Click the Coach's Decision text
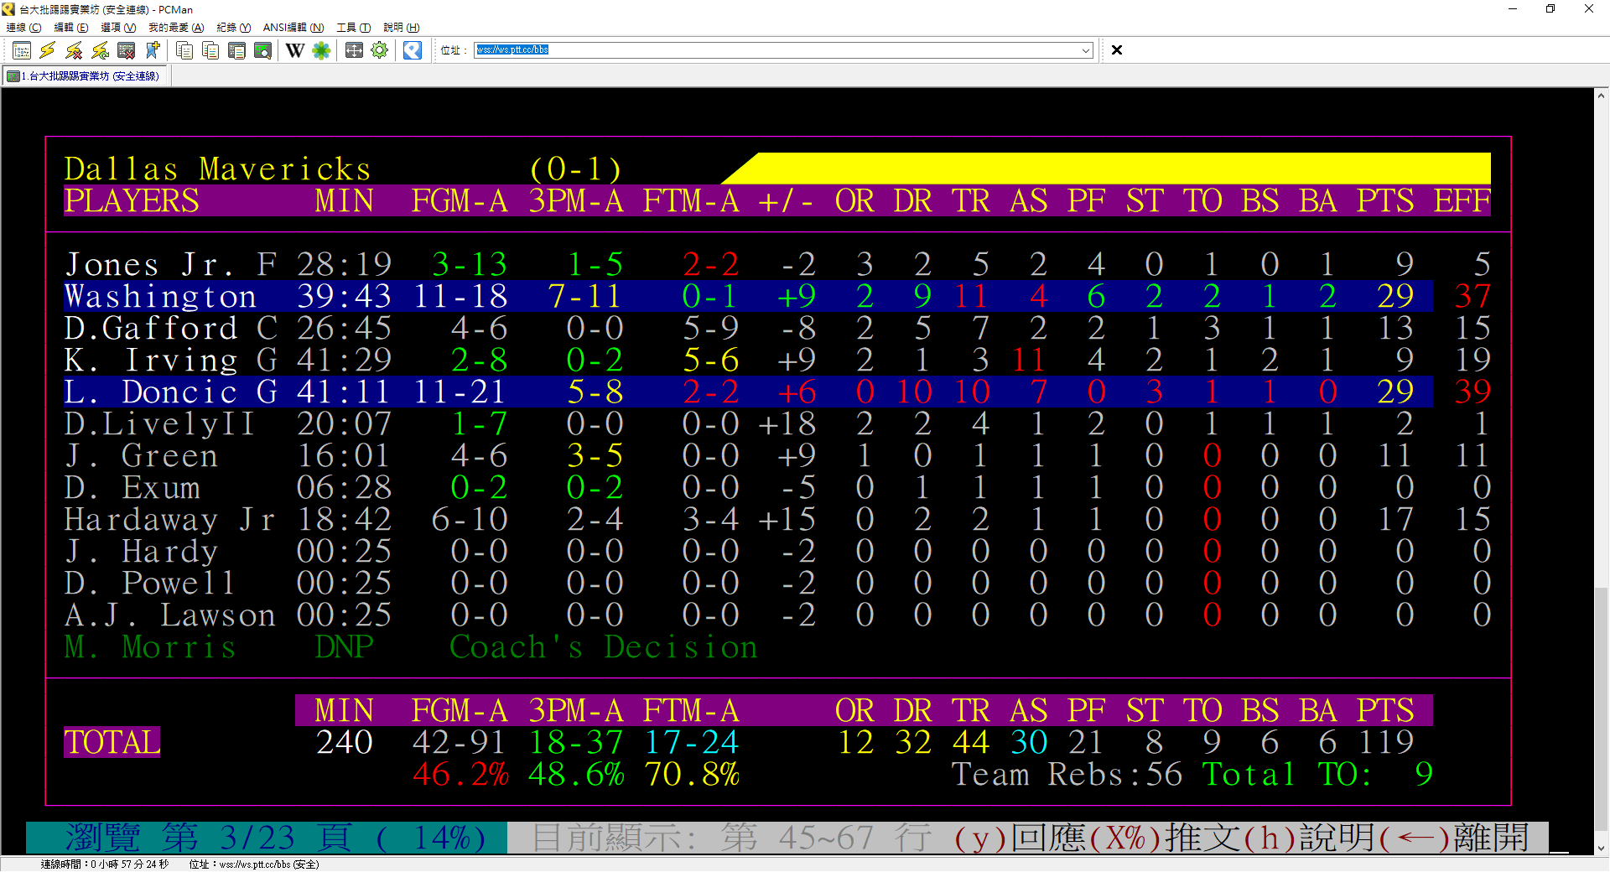This screenshot has height=872, width=1610. tap(604, 647)
